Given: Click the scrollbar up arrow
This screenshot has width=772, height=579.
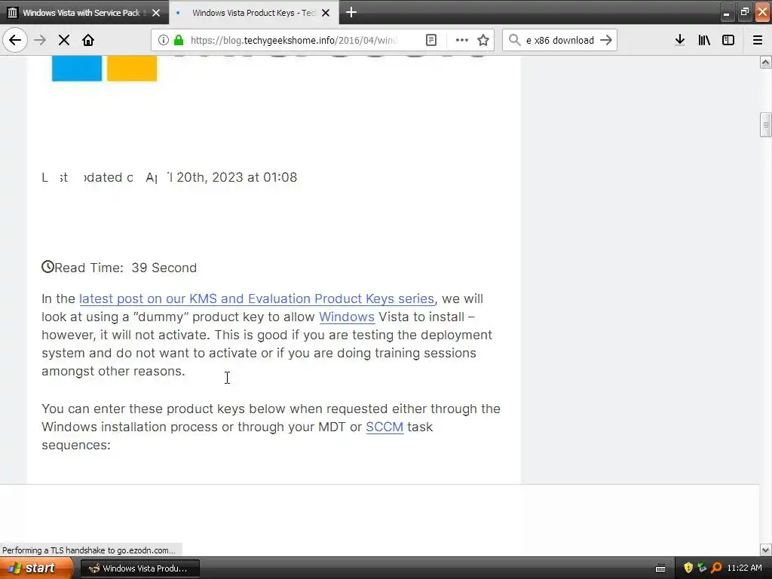Looking at the screenshot, I should click(765, 62).
